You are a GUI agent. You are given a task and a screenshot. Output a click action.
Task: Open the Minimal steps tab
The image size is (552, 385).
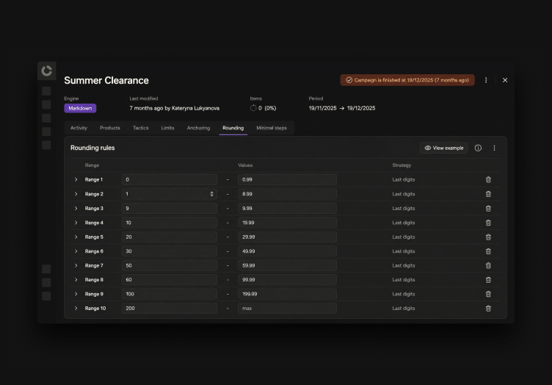click(272, 128)
